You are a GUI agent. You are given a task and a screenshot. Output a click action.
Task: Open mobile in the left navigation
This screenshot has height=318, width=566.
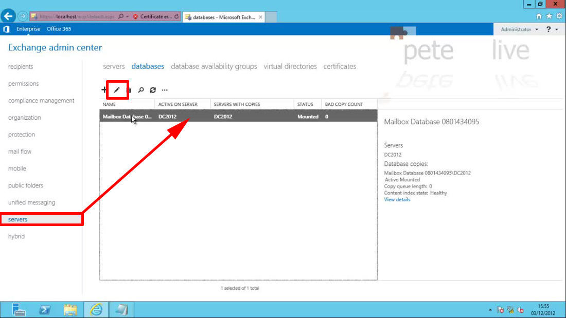pyautogui.click(x=17, y=169)
